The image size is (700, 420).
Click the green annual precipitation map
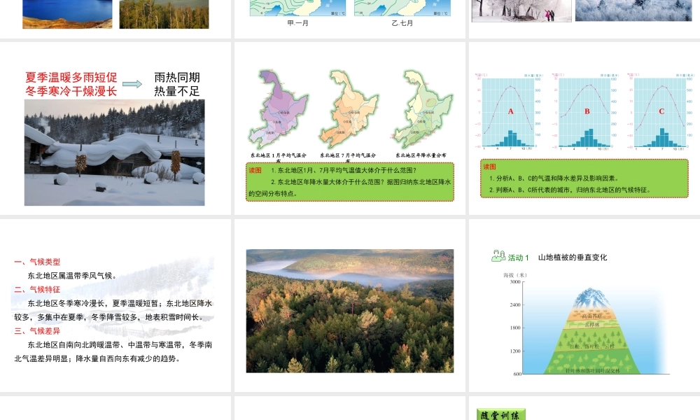click(x=423, y=109)
